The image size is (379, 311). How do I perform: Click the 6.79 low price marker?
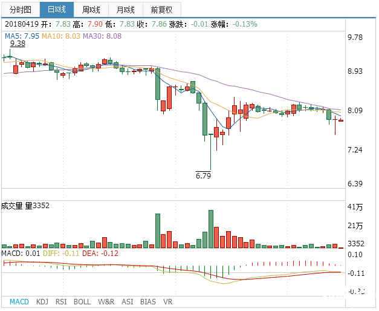(x=203, y=175)
